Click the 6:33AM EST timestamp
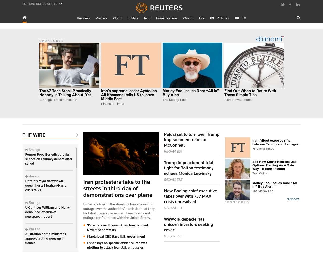Screen dimensions: 323x258 173,236
